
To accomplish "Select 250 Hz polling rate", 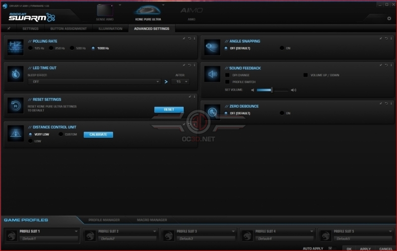I will 51,48.
